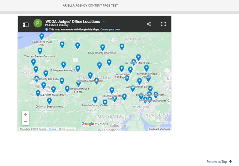Click the Wilmington city label
The image size is (239, 166).
[x=141, y=107]
